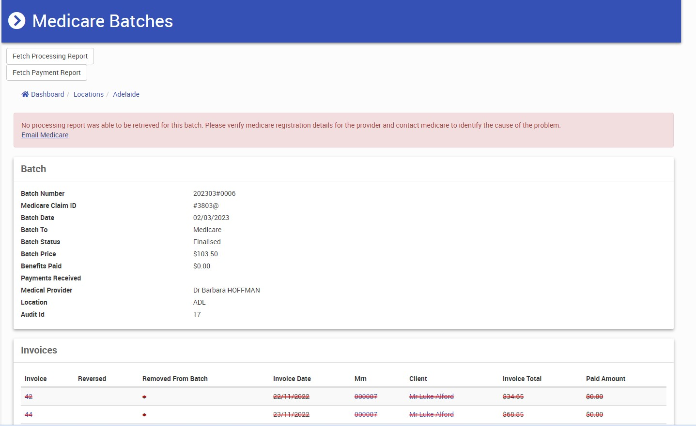
Task: Click the Medicare Claim ID label
Action: (x=48, y=206)
